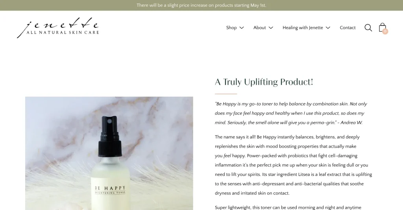This screenshot has height=210, width=403.
Task: Select Healing with Jenette in the navigation
Action: point(303,28)
